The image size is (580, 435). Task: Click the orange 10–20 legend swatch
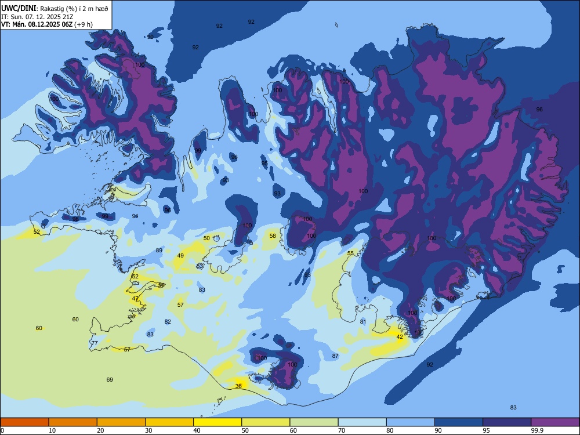tap(73, 422)
